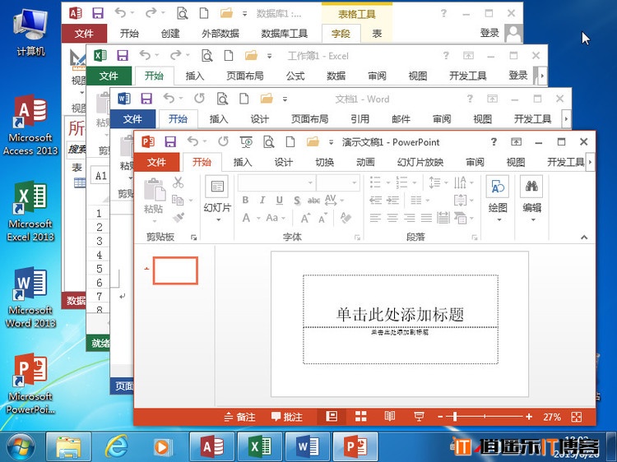The height and width of the screenshot is (462, 617).
Task: Open the font size dropdown in PowerPoint
Action: [354, 182]
